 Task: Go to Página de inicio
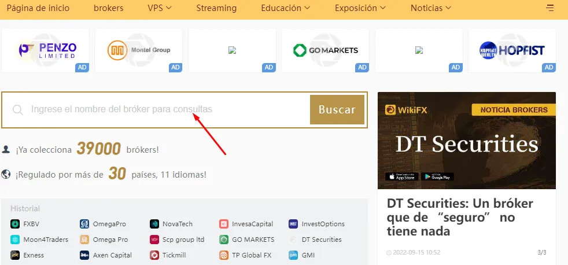(38, 8)
